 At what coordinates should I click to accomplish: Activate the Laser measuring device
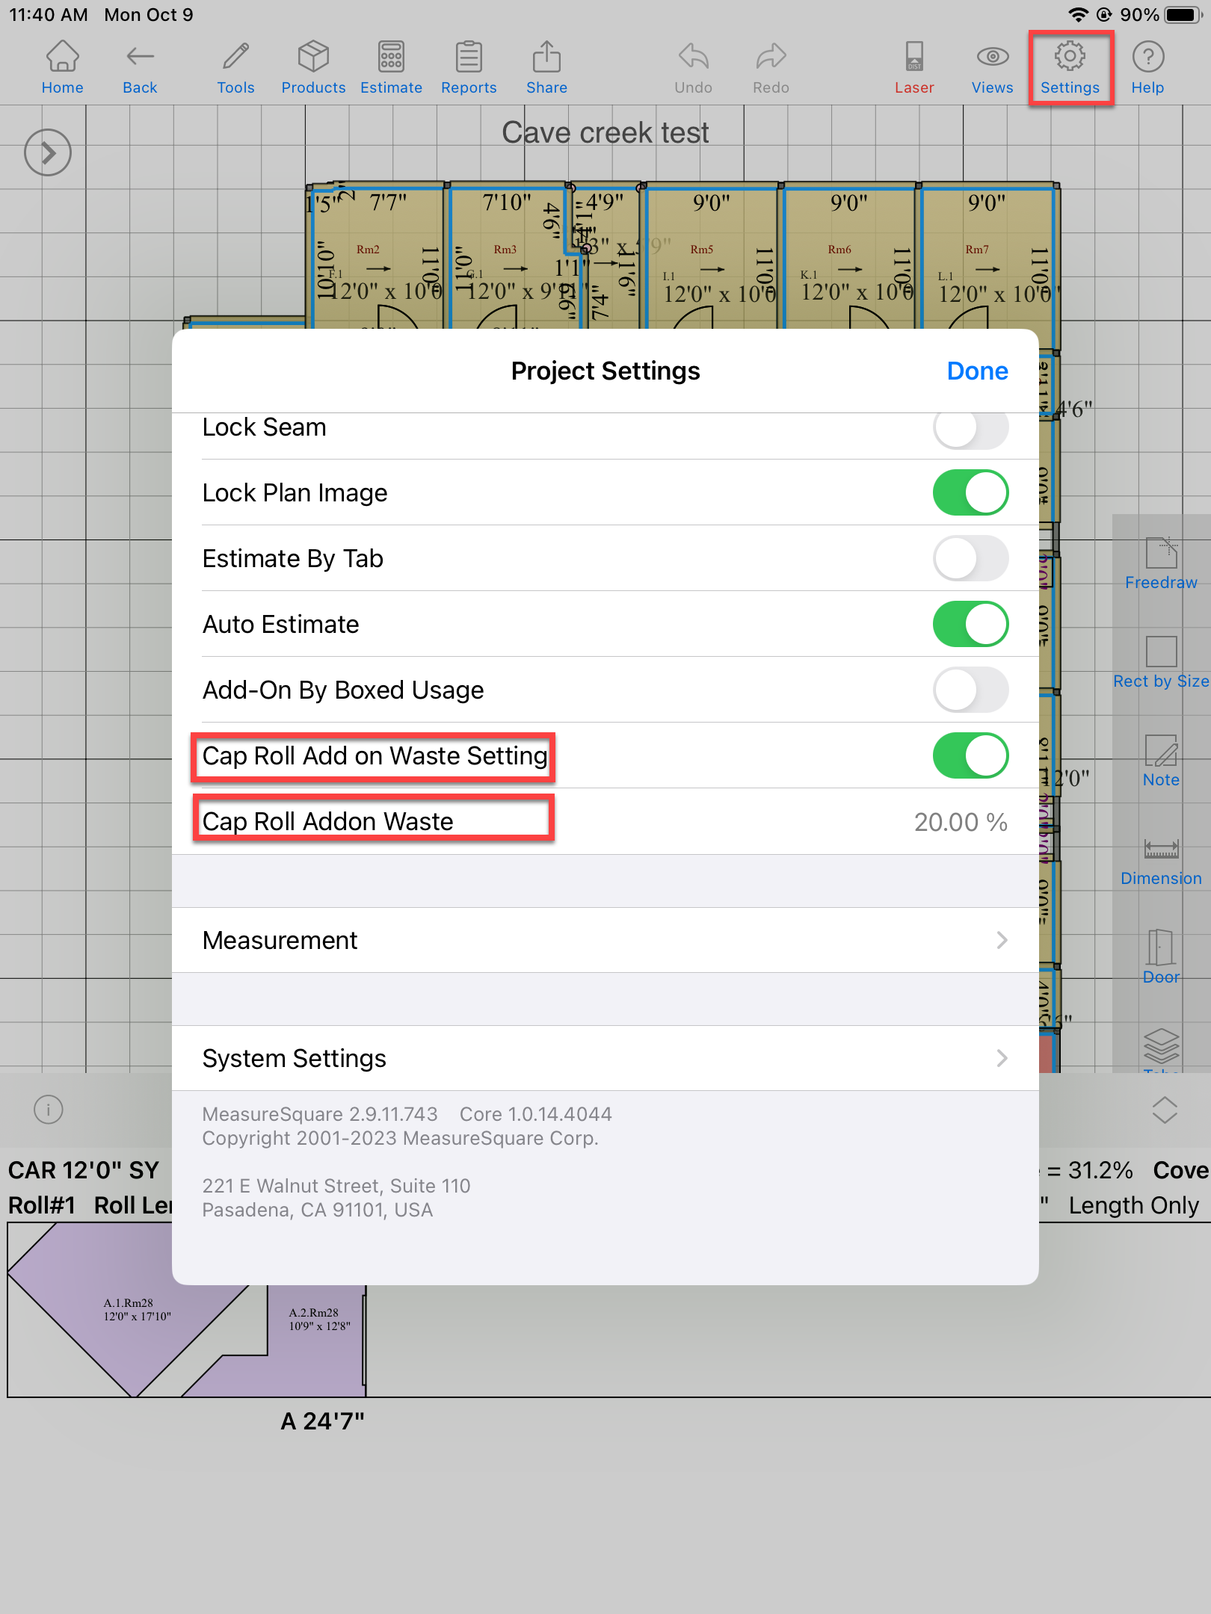pos(914,68)
